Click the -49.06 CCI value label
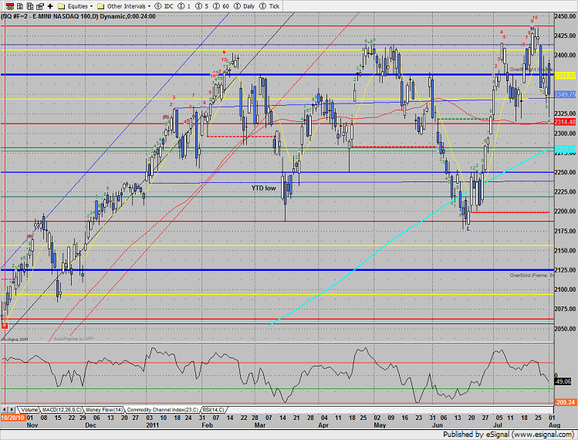The height and width of the screenshot is (440, 578). (x=563, y=381)
